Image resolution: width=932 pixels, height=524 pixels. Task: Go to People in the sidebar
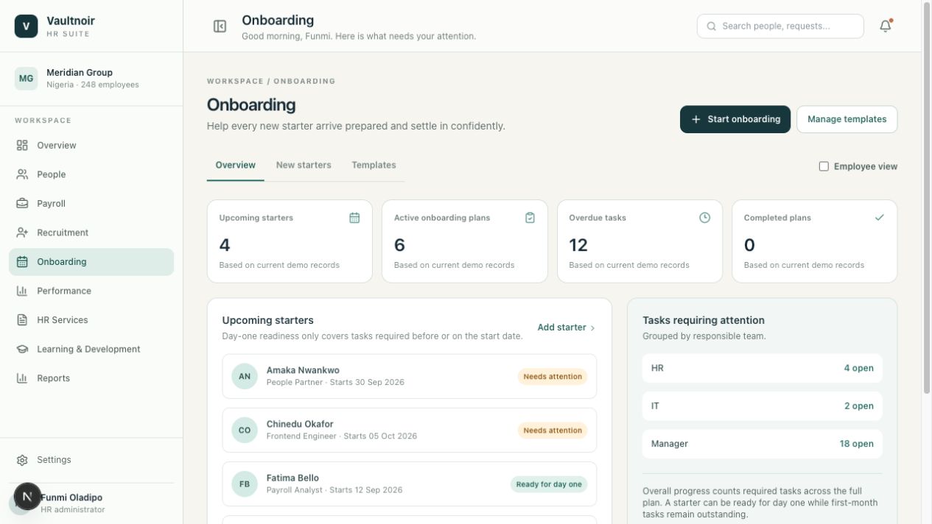tap(91, 174)
